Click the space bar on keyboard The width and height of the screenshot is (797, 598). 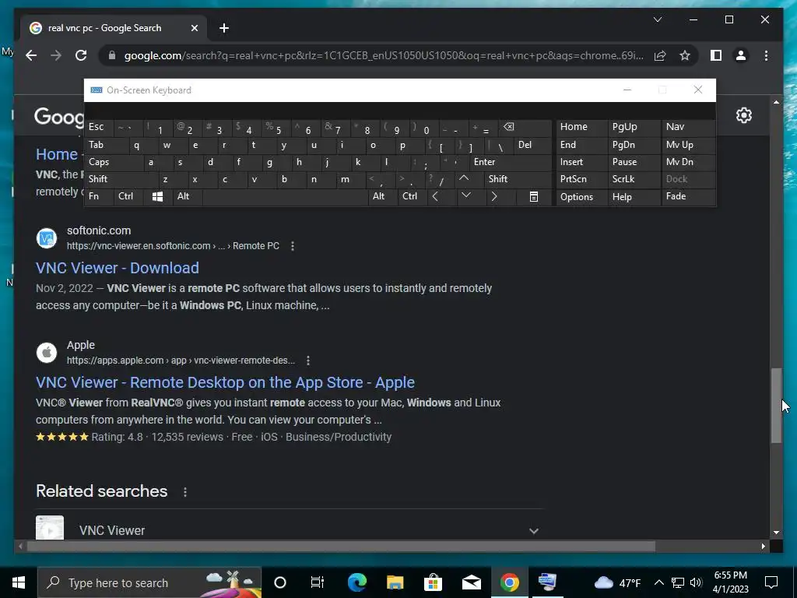285,196
